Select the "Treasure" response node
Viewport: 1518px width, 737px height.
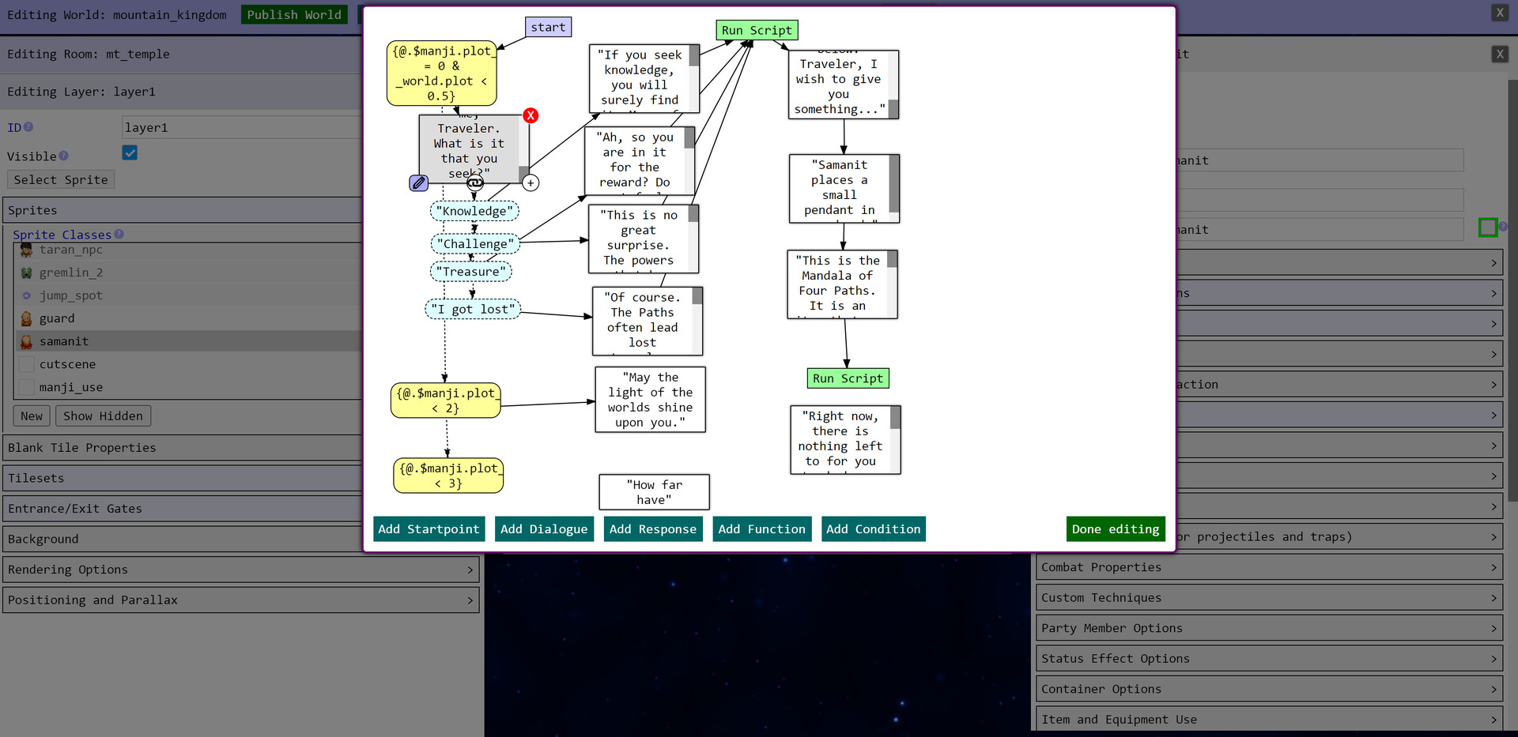pyautogui.click(x=471, y=272)
